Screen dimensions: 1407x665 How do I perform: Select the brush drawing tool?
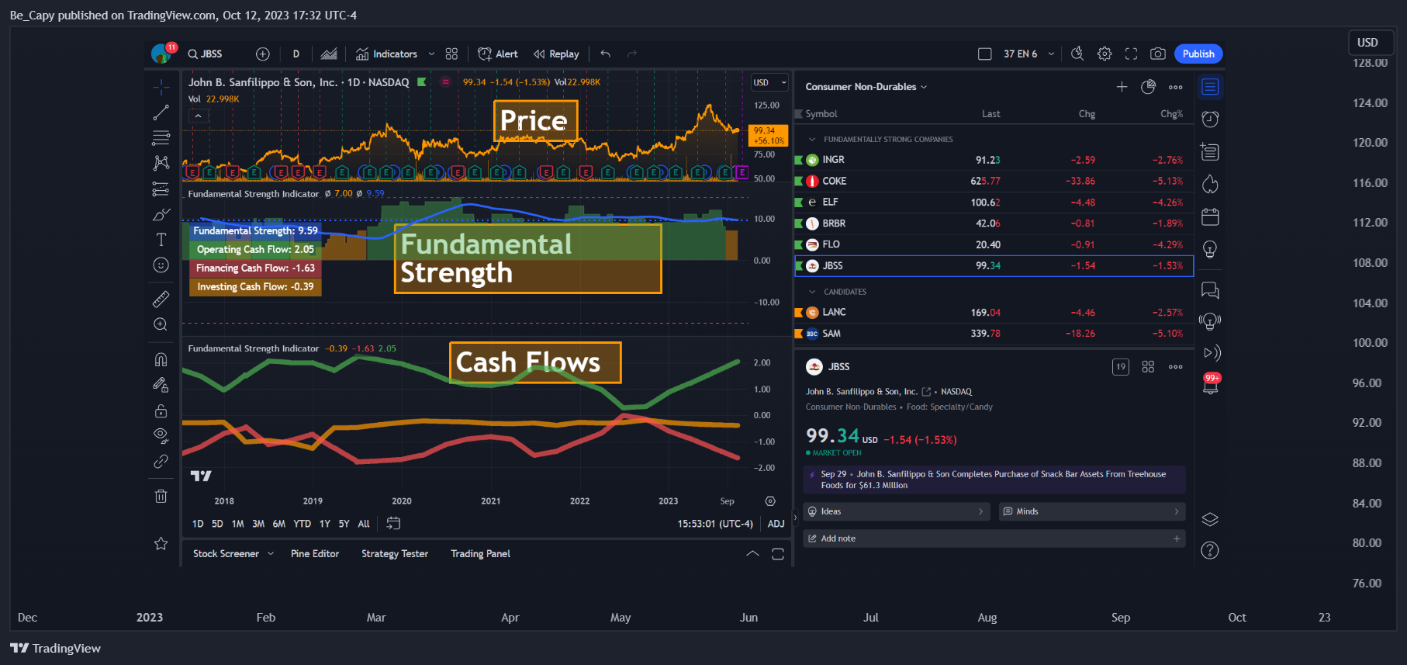point(161,214)
